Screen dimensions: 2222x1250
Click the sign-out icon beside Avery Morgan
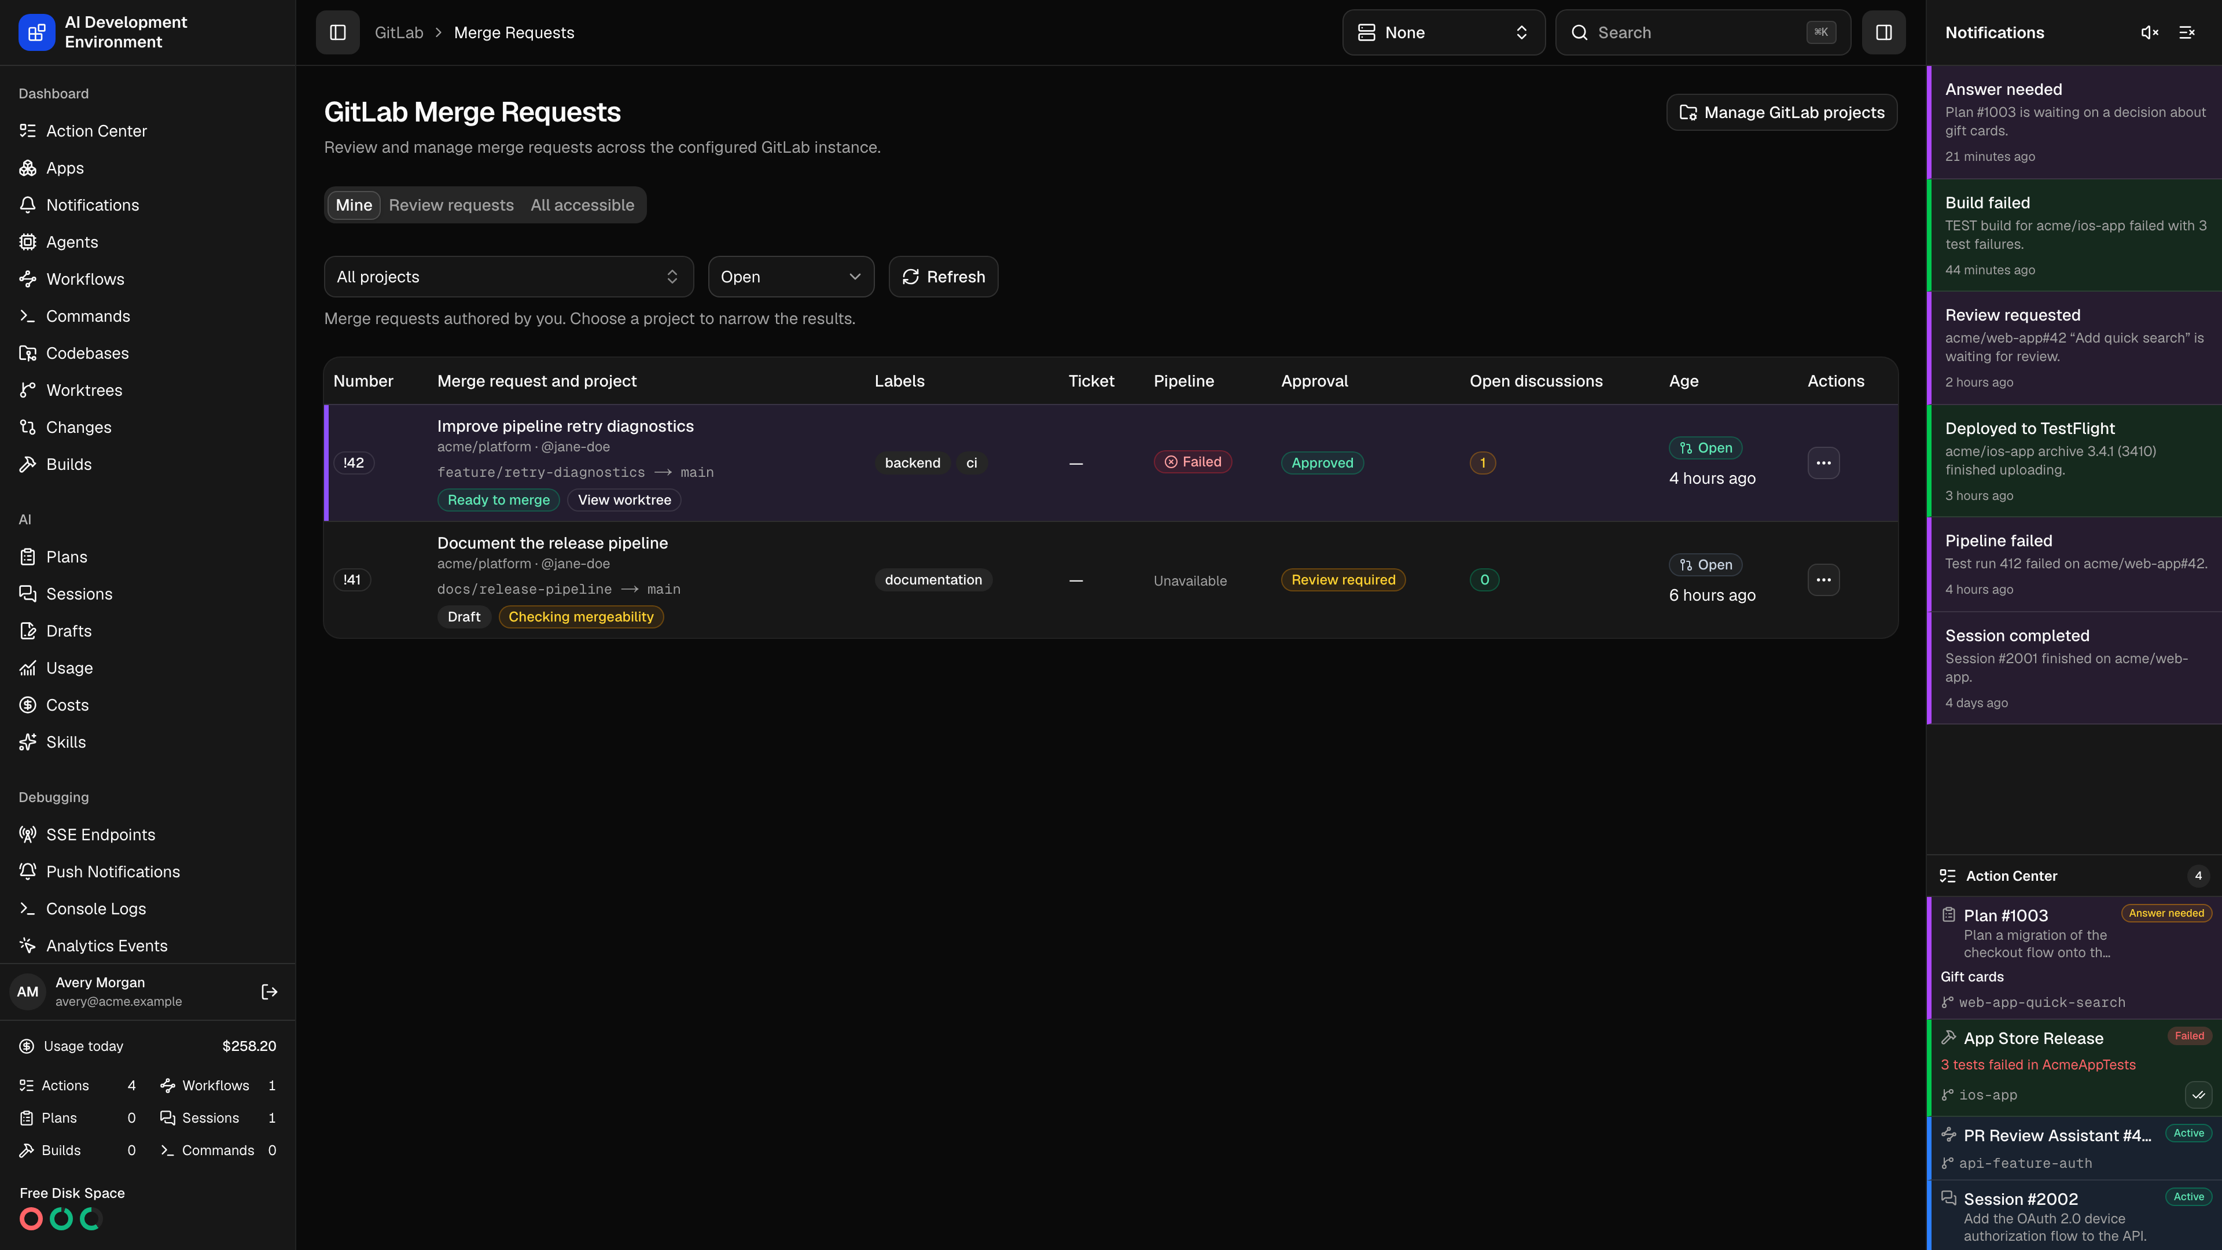tap(269, 992)
